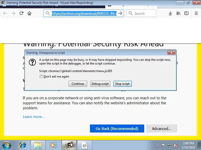The image size is (201, 150).
Task: Click the clock showing 2:49 PM
Action: pyautogui.click(x=188, y=145)
